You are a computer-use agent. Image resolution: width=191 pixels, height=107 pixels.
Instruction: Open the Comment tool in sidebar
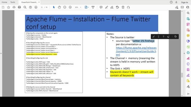188,36
